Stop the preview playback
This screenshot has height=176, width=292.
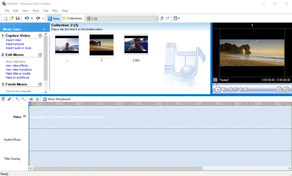pos(224,90)
